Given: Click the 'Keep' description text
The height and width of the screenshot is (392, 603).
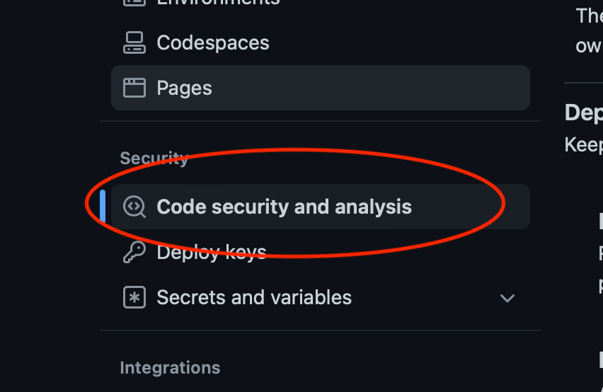Looking at the screenshot, I should [584, 145].
